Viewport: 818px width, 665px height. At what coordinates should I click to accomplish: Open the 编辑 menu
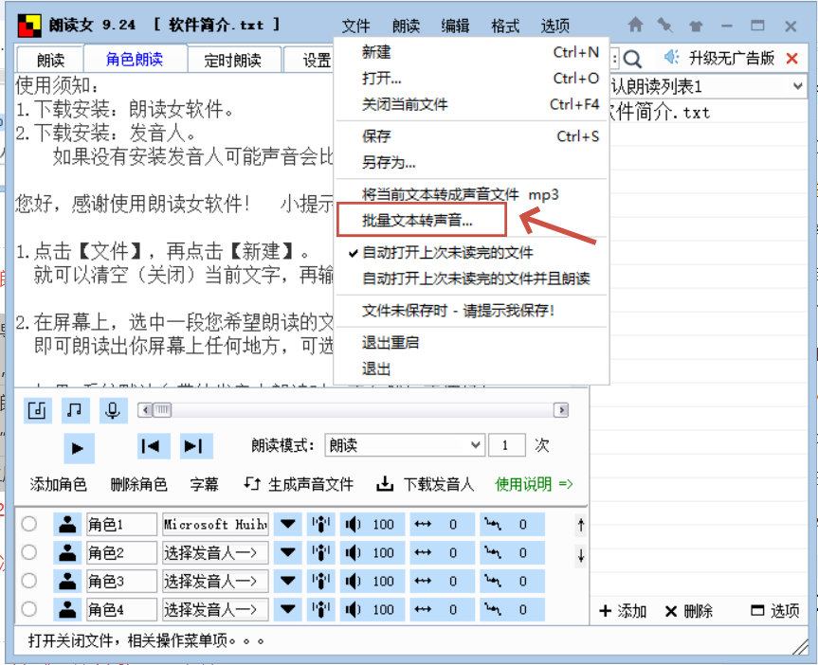coord(455,26)
